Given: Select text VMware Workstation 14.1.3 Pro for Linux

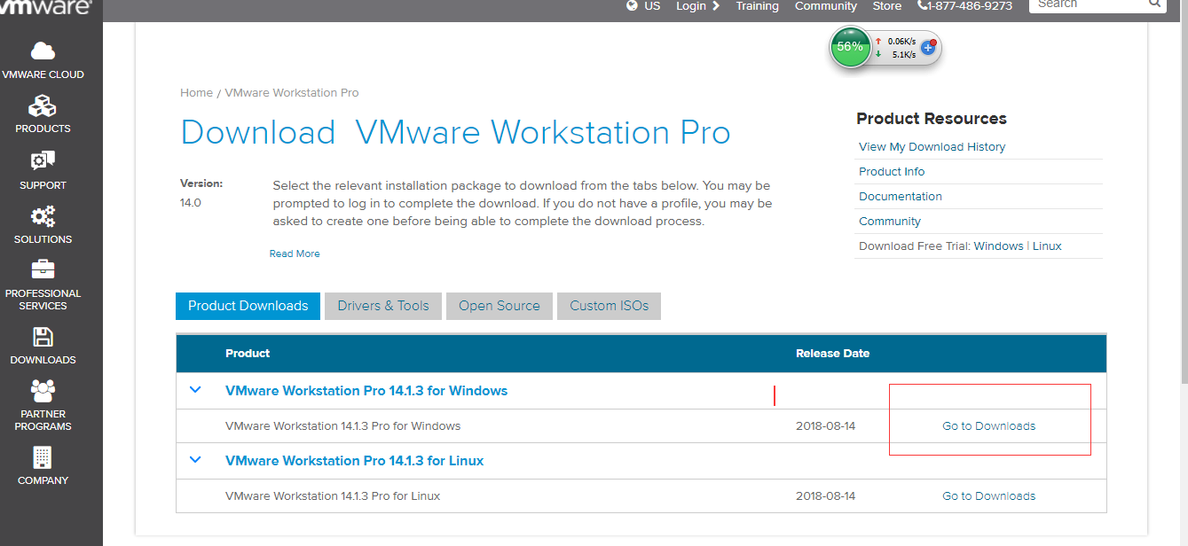Looking at the screenshot, I should [333, 496].
